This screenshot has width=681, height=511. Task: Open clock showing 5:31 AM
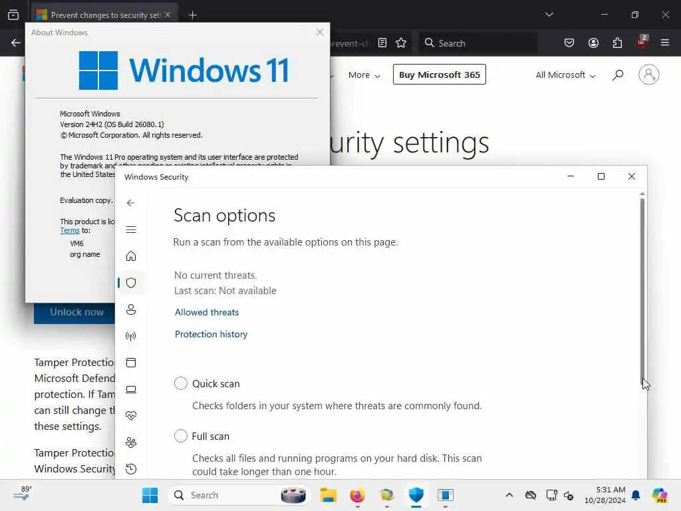(605, 495)
